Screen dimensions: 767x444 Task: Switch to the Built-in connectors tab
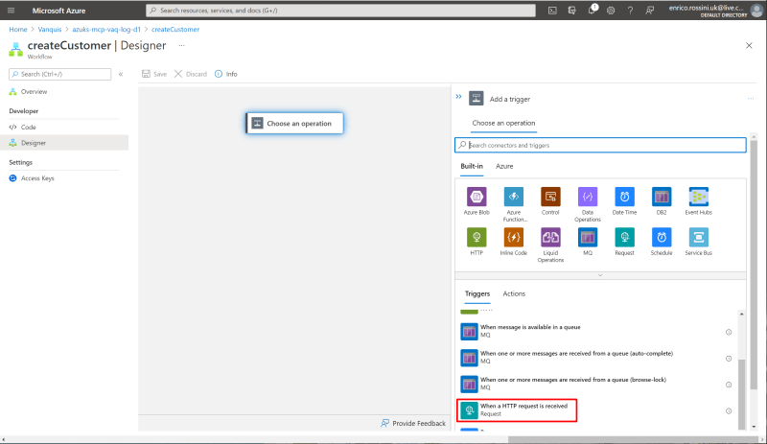point(472,167)
